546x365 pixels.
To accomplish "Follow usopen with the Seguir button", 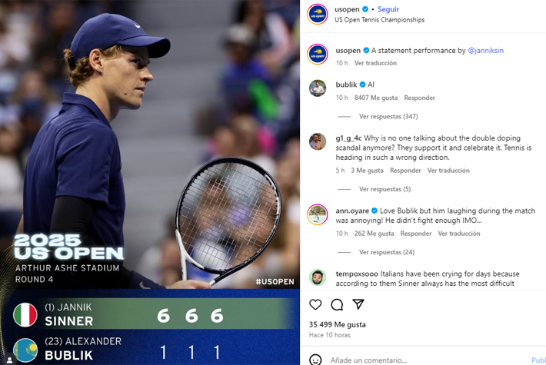I will (388, 9).
